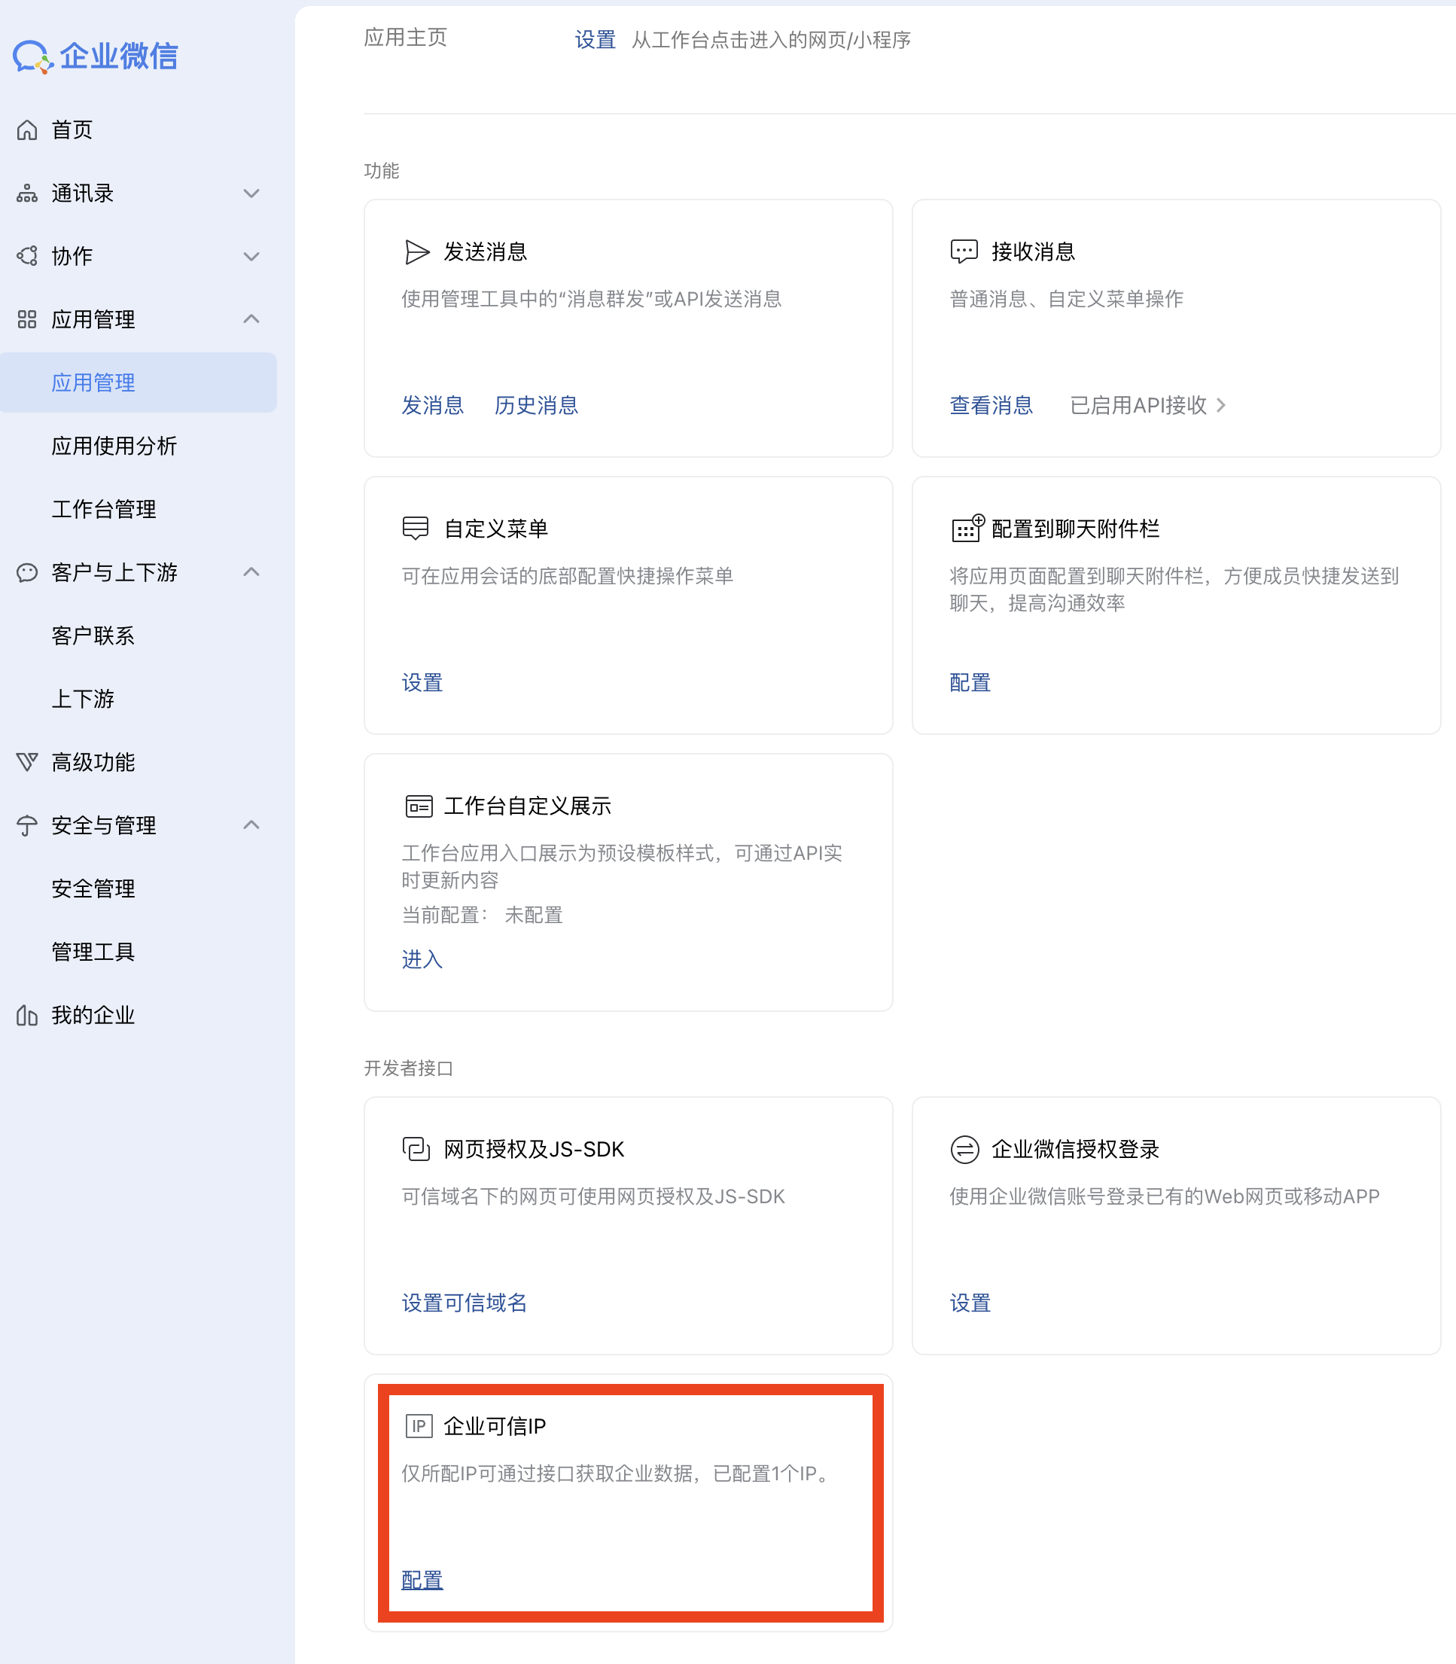
Task: Click 设置 link next to 应用主页
Action: click(x=595, y=40)
